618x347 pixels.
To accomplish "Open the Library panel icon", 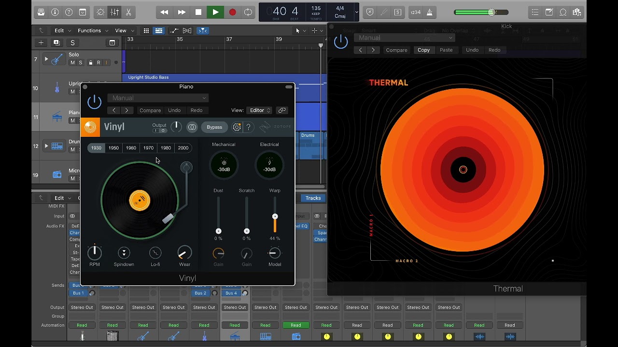I will [x=41, y=12].
